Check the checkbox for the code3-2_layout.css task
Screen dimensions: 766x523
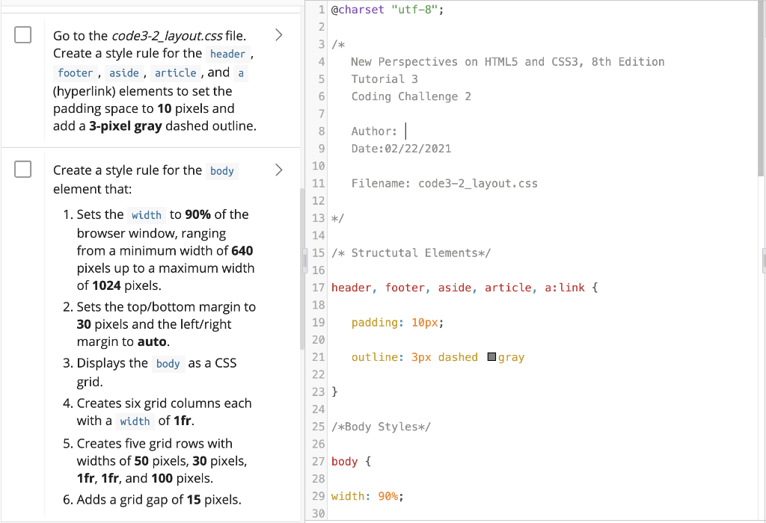point(22,34)
